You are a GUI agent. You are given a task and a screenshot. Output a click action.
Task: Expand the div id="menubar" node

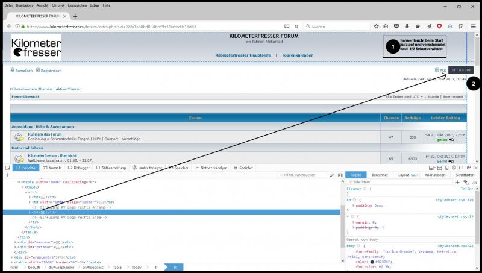pyautogui.click(x=16, y=242)
